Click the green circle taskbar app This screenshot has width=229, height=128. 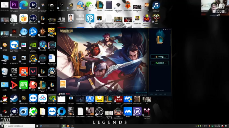[x=64, y=126]
